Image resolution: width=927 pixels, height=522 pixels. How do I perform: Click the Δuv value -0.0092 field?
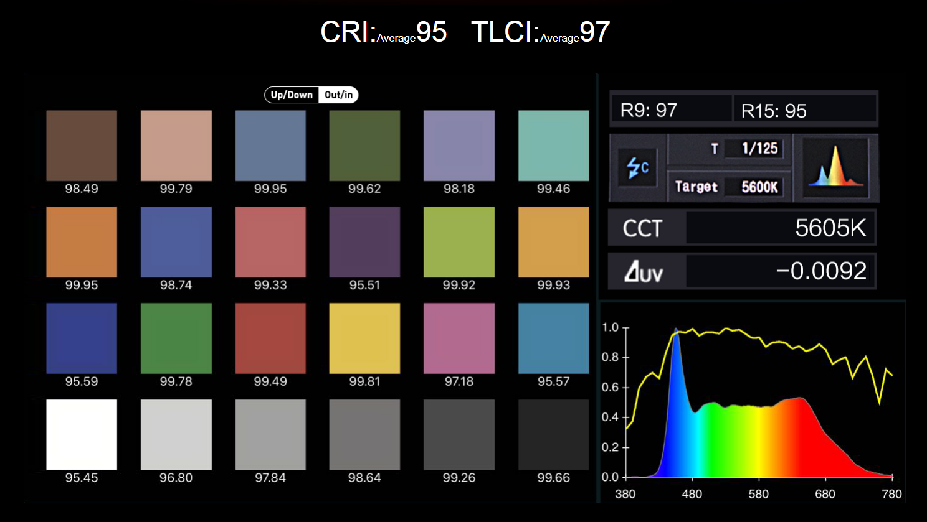(781, 271)
